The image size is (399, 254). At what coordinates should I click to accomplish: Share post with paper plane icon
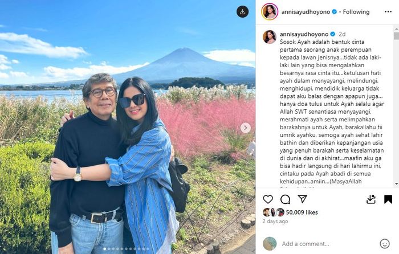click(302, 199)
